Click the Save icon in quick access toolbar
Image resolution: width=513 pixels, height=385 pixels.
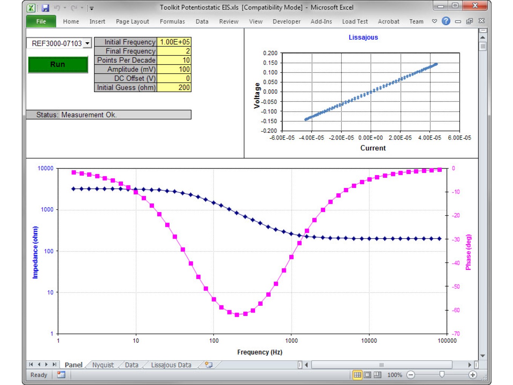coord(45,8)
